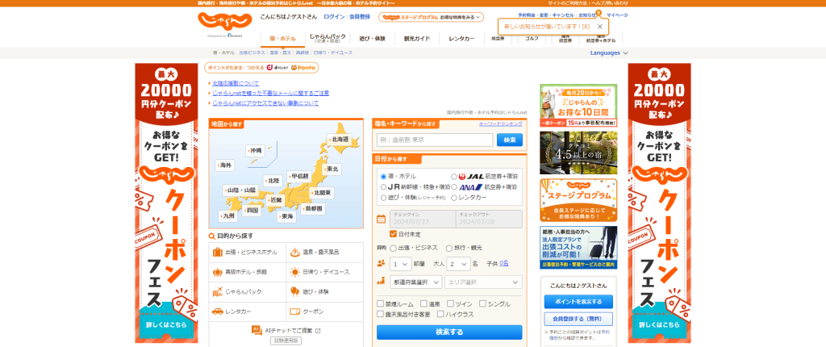Image resolution: width=826 pixels, height=347 pixels.
Task: Open the adults count dropdown
Action: tap(458, 263)
